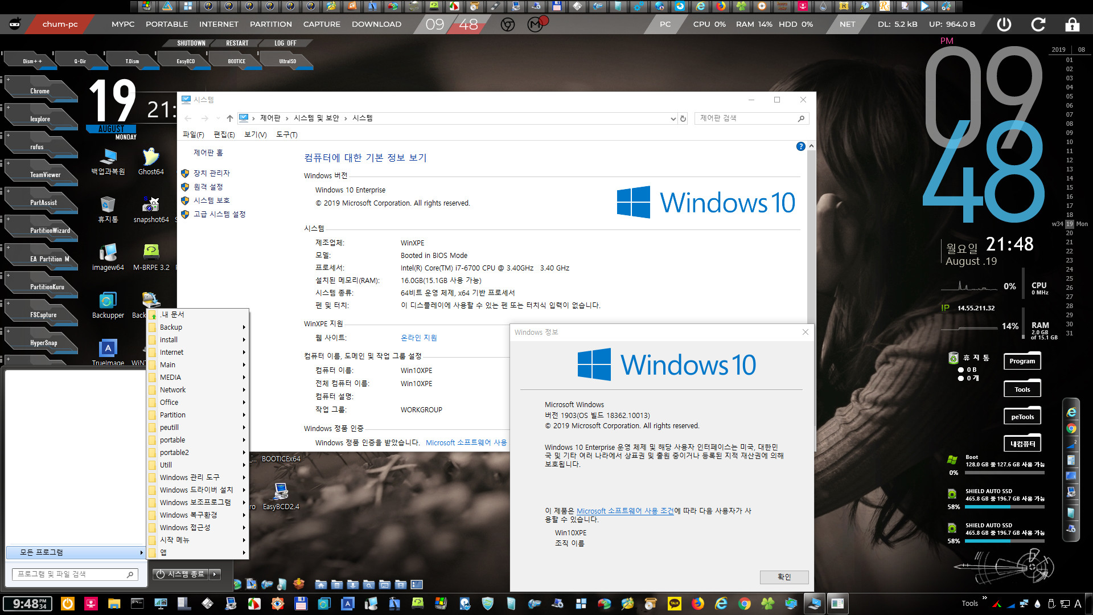The image size is (1093, 615).
Task: Open the Backupper desktop icon
Action: [108, 305]
